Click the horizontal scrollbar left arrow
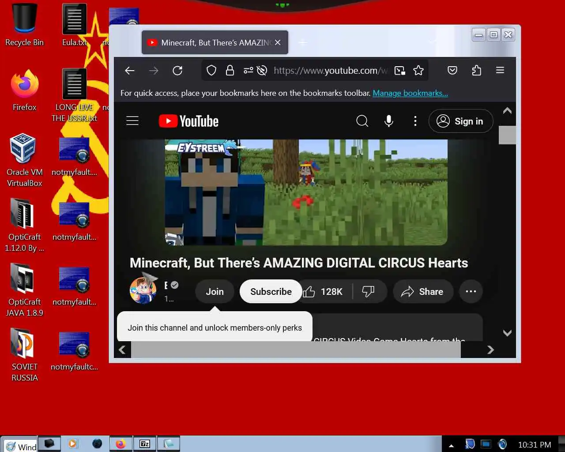Image resolution: width=565 pixels, height=452 pixels. click(x=122, y=350)
